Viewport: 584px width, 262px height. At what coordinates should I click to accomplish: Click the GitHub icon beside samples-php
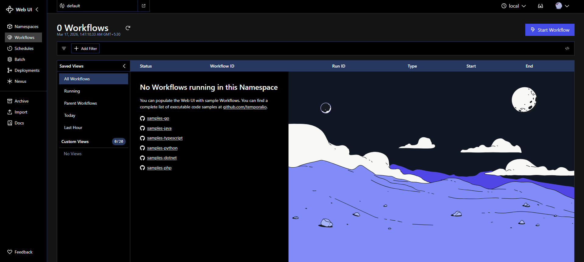tap(142, 168)
